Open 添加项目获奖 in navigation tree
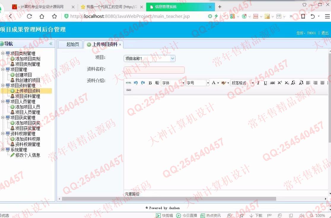Viewport: 331px width, 218px height. pos(28,123)
